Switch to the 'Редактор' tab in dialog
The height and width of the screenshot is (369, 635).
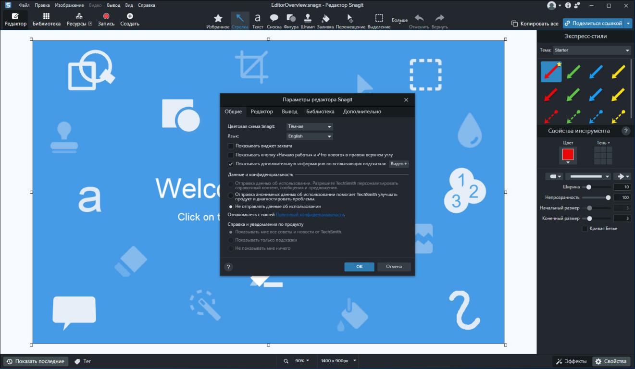[261, 111]
